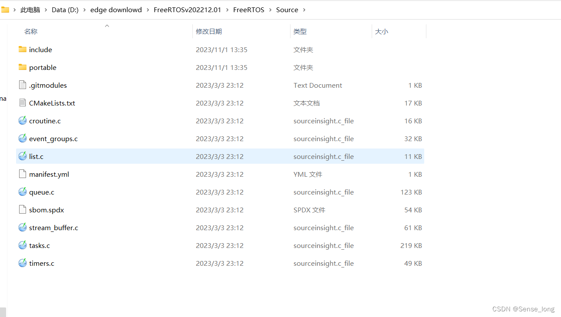Sort by 类型 column header

tap(300, 31)
